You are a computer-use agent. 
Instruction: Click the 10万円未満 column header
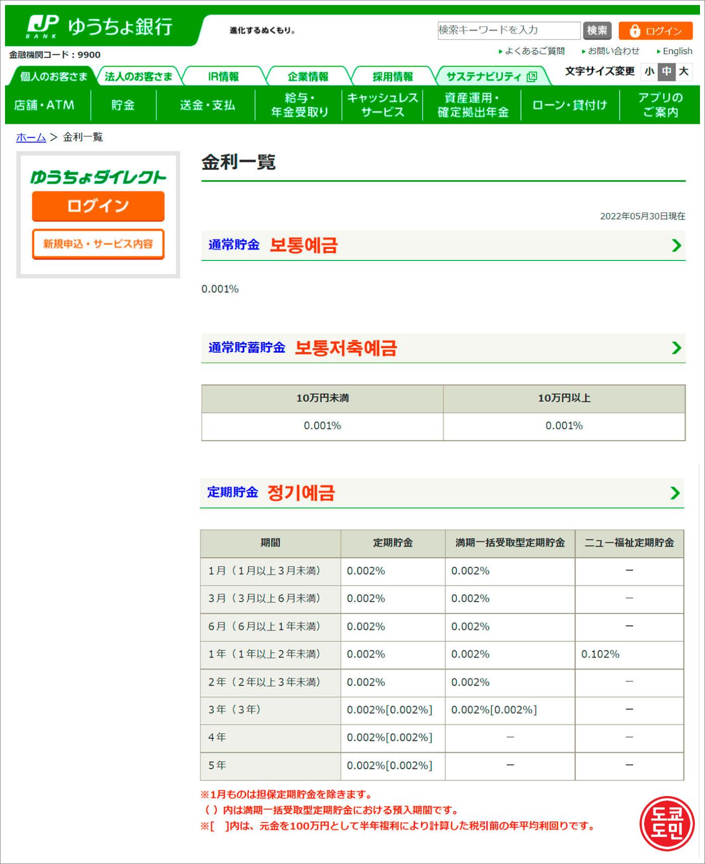point(322,398)
